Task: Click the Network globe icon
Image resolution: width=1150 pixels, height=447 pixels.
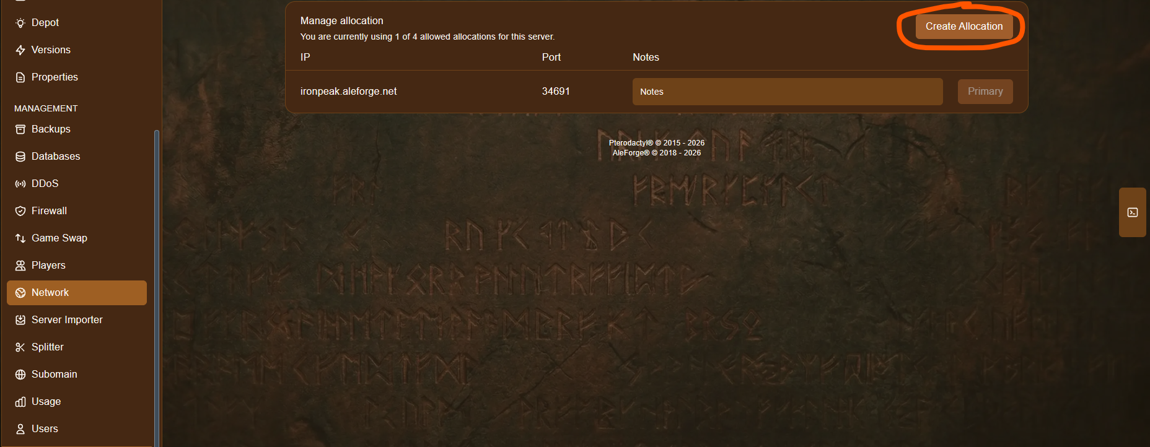Action: [20, 293]
